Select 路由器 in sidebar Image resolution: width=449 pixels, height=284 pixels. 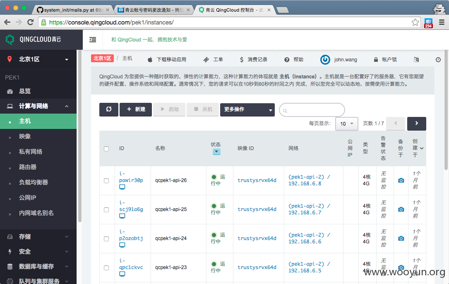tap(38, 167)
